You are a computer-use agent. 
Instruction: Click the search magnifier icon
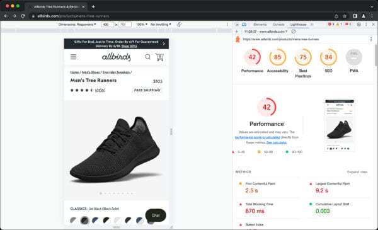(148, 57)
